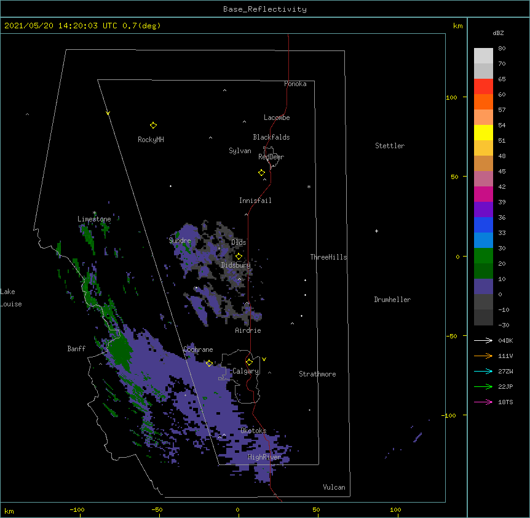Click the Olds label
This screenshot has width=530, height=518.
[239, 242]
